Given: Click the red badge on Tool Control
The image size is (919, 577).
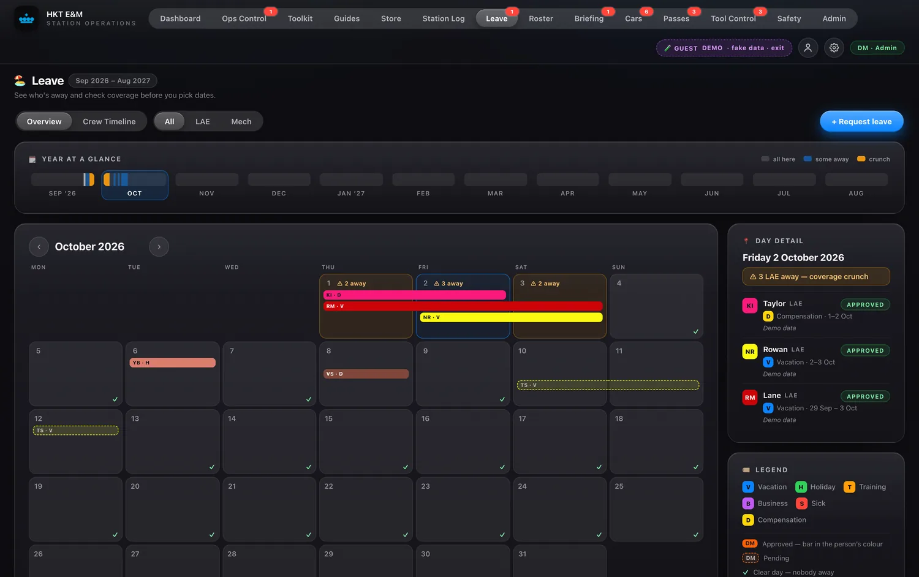Looking at the screenshot, I should pyautogui.click(x=760, y=12).
